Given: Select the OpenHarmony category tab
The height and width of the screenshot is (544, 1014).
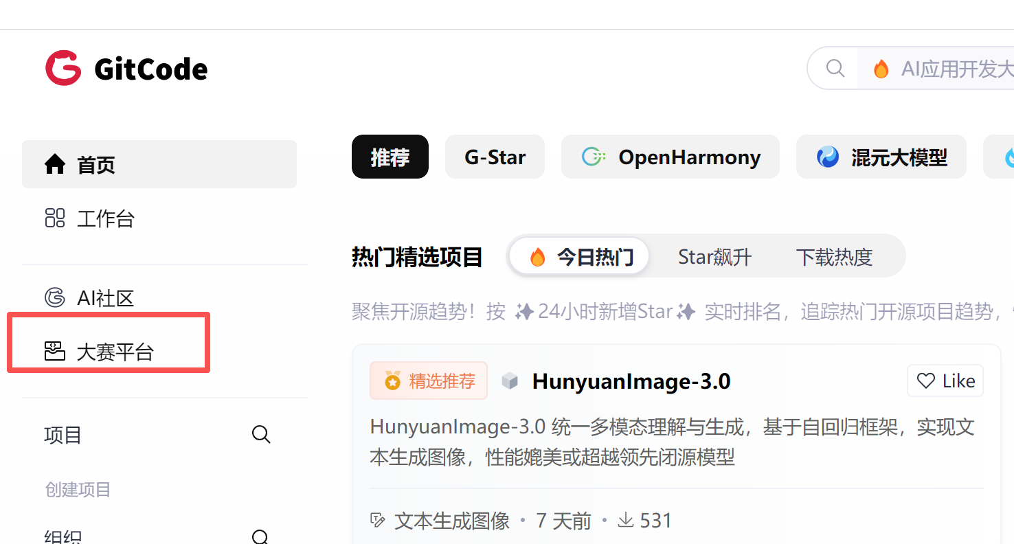Looking at the screenshot, I should 671,157.
